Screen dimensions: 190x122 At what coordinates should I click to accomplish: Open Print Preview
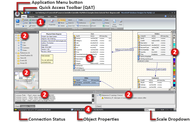click(x=114, y=23)
